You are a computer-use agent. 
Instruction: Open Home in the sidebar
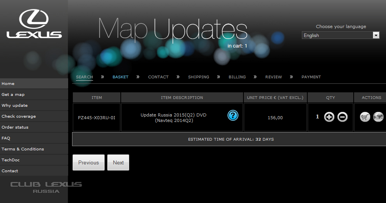pyautogui.click(x=34, y=83)
